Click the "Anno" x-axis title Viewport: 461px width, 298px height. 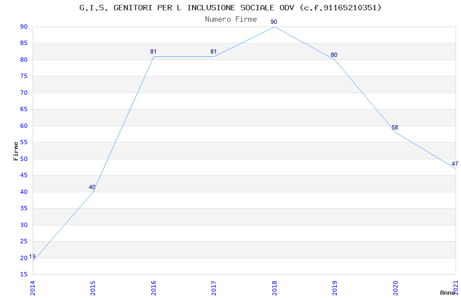point(447,293)
